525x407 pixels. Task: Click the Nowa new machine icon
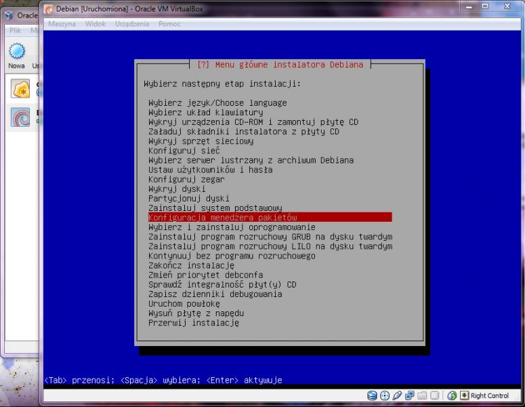pos(16,54)
